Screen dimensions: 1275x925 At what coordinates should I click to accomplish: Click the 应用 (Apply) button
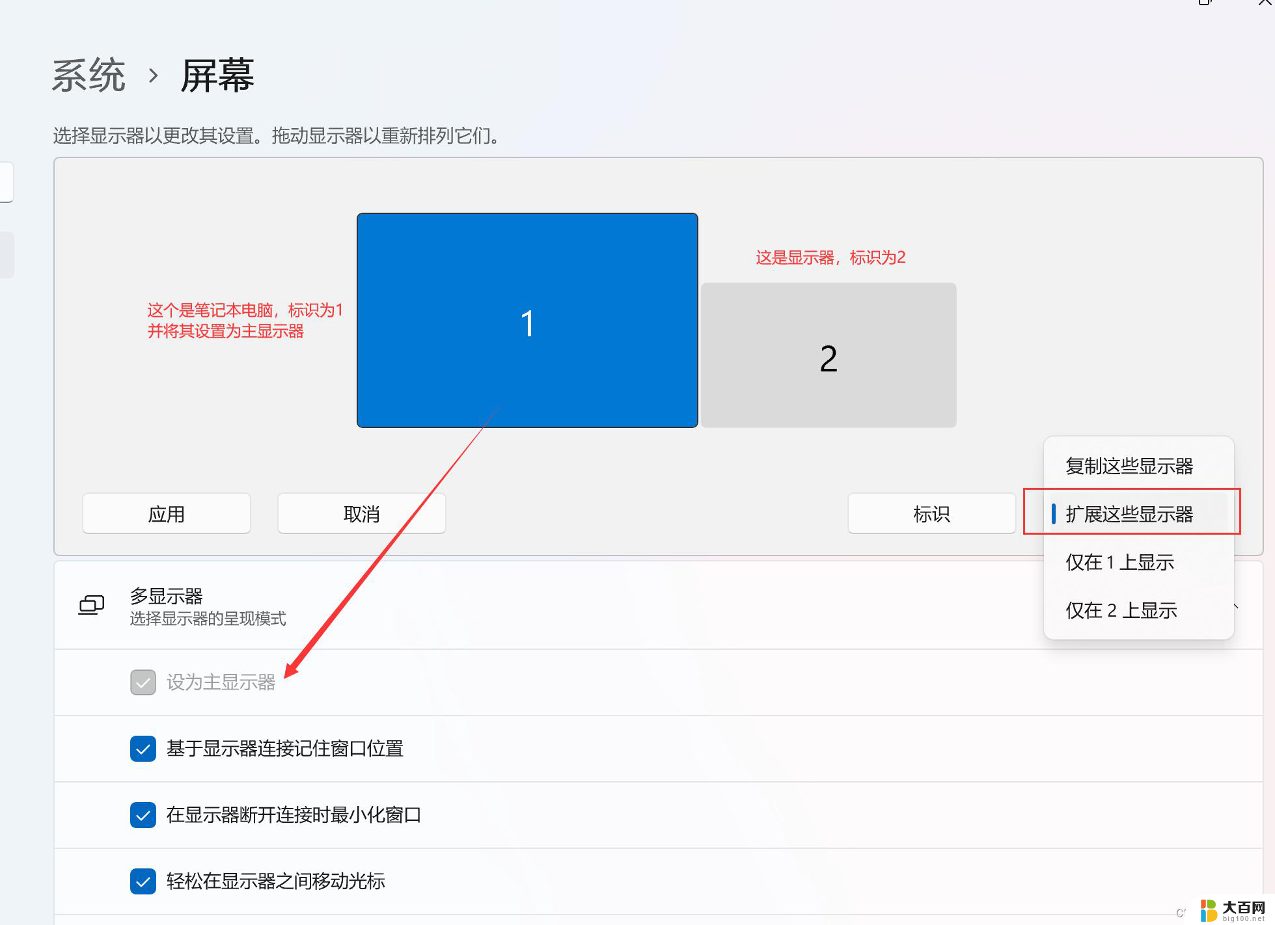167,513
